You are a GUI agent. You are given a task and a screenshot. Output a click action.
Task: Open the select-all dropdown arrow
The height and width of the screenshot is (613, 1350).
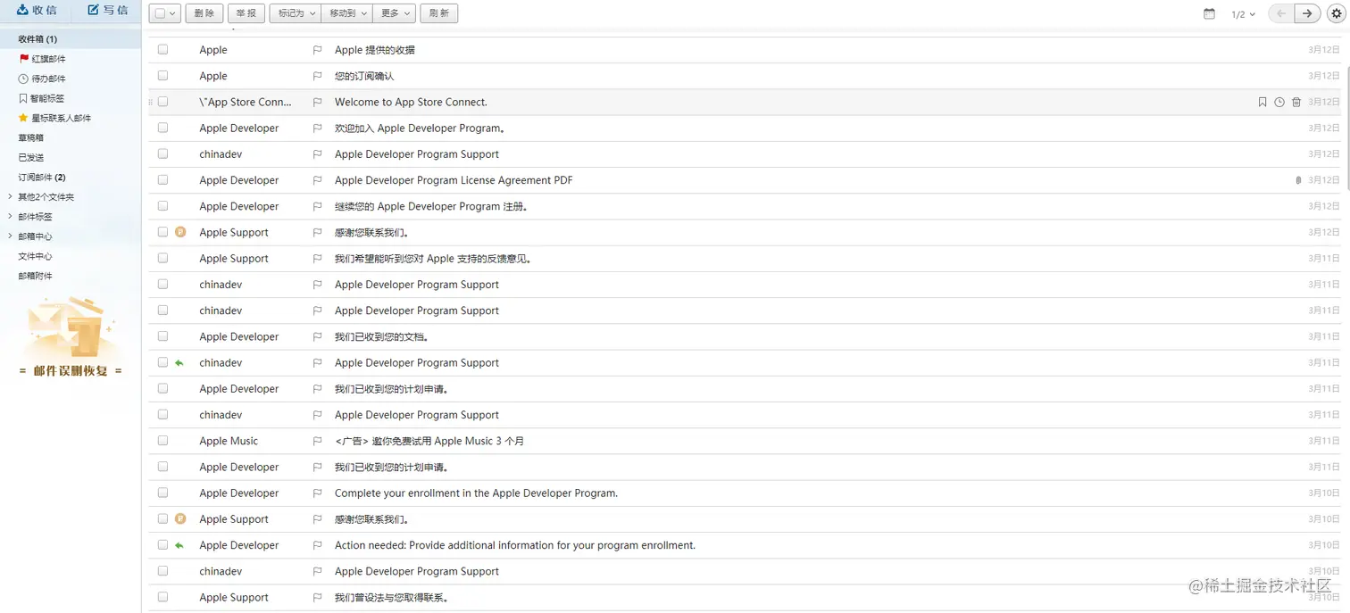tap(172, 13)
